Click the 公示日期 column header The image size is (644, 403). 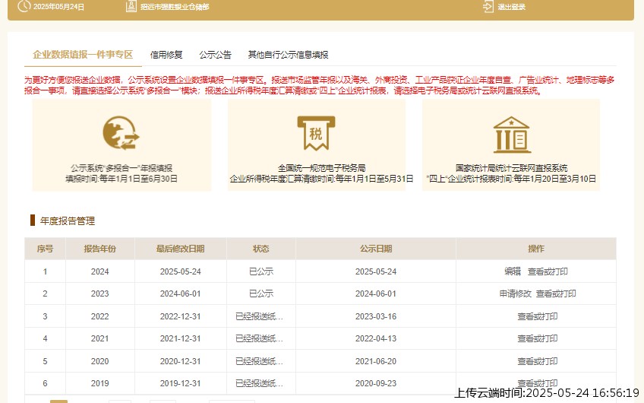coord(376,249)
